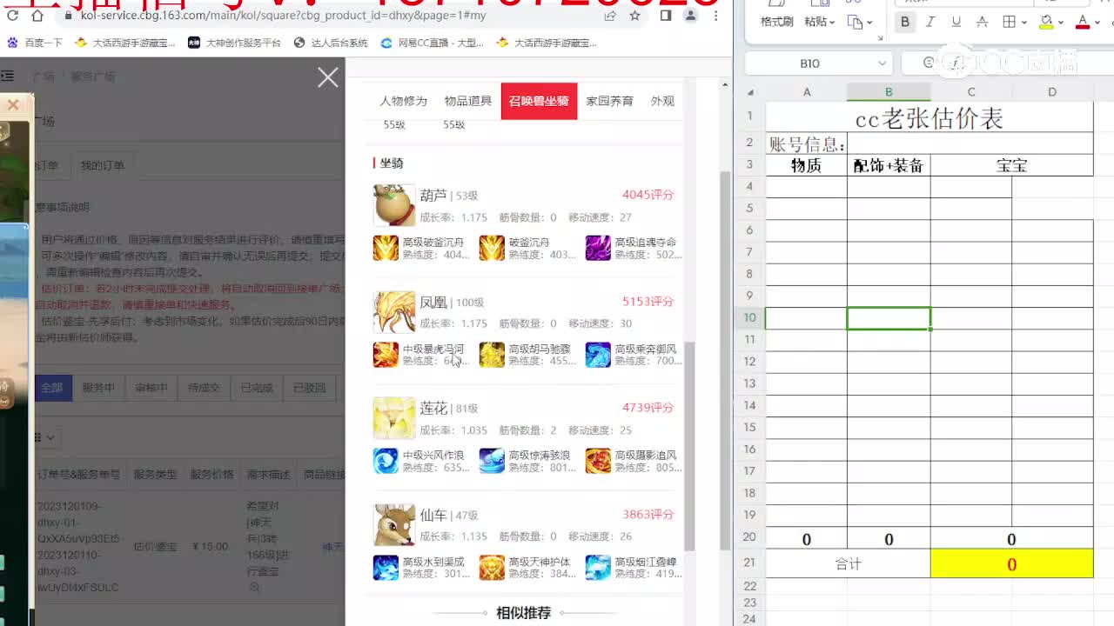
Task: Toggle italic in the spreadsheet toolbar
Action: [x=930, y=22]
